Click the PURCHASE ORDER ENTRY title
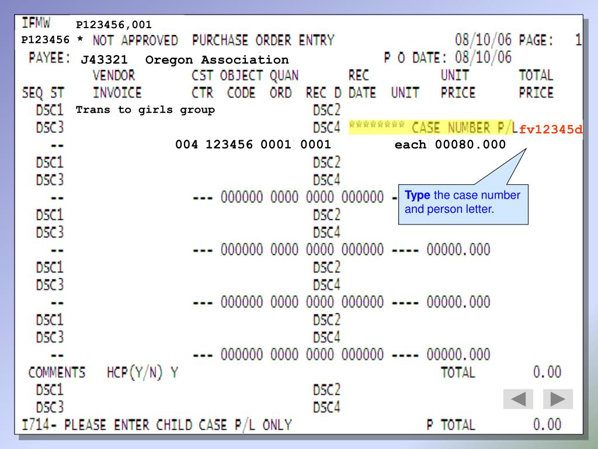Screen dimensions: 598x449 click(x=263, y=41)
